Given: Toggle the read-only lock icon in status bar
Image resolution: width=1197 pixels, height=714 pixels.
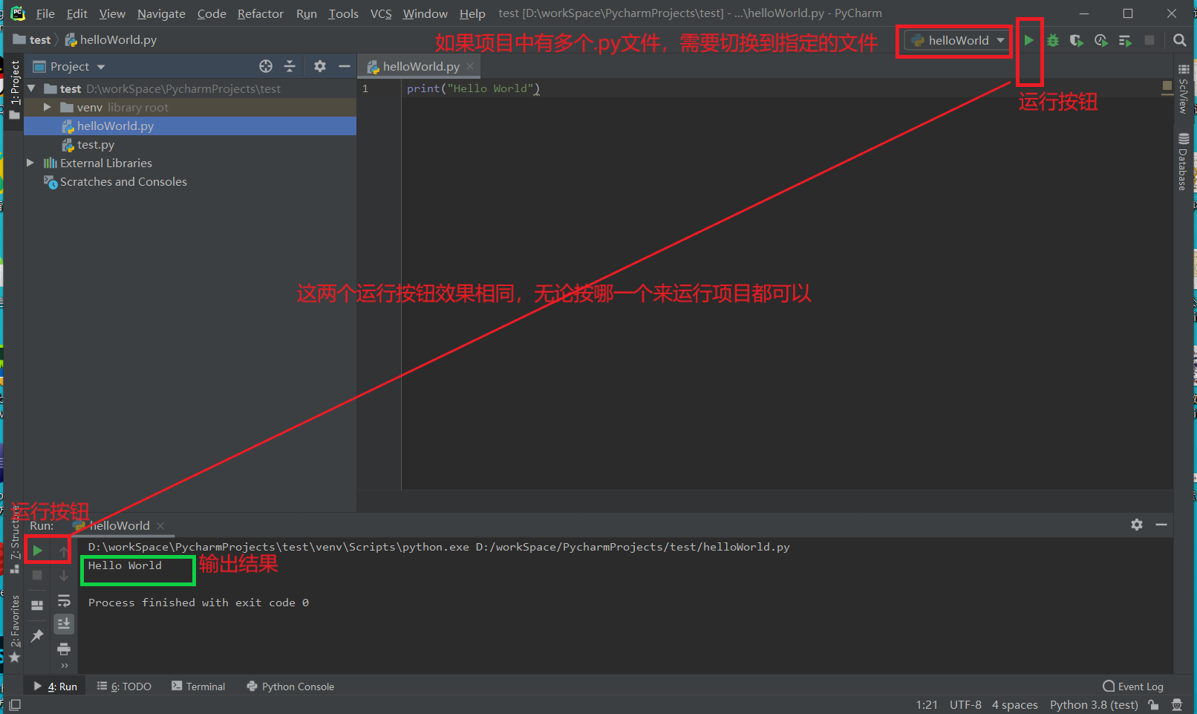Looking at the screenshot, I should [x=1153, y=704].
